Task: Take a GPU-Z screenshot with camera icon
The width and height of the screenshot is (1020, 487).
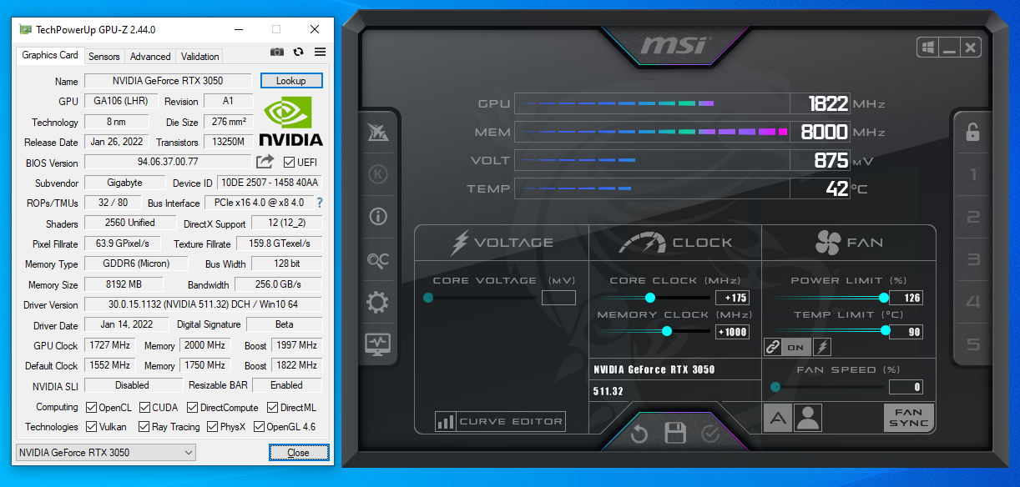Action: click(x=277, y=52)
